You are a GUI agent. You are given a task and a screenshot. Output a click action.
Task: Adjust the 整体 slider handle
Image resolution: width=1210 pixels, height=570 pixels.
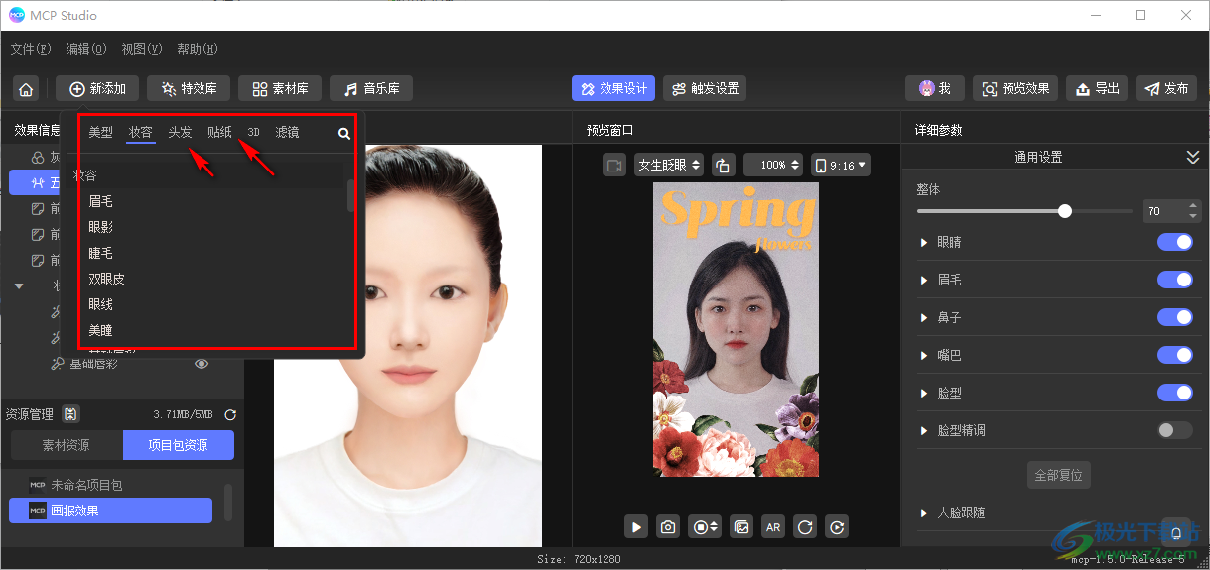(x=1065, y=211)
